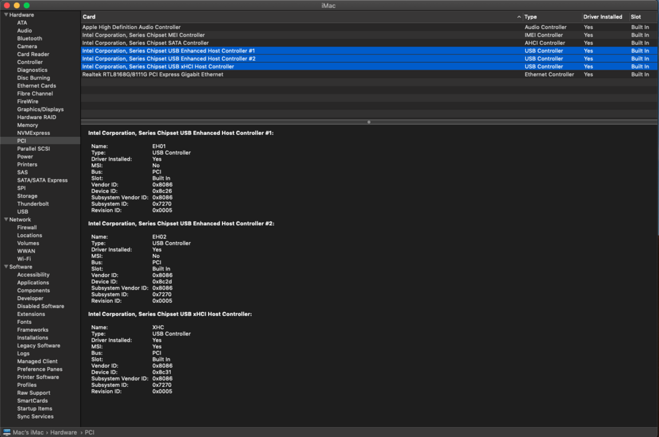This screenshot has width=659, height=437.
Task: Sort the table by Type column
Action: [530, 17]
